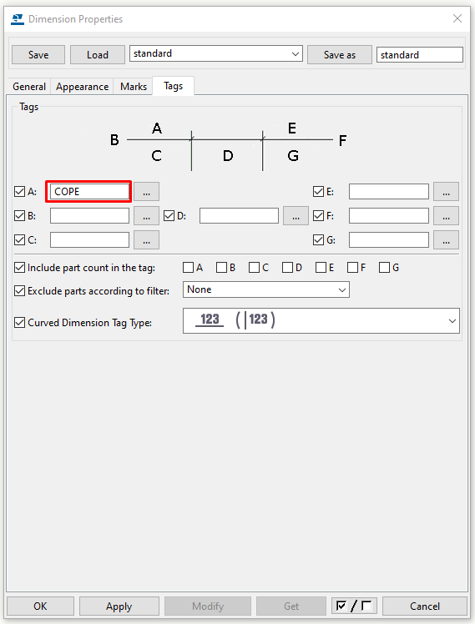Toggle the Curved Dimension Tag Type checkbox
Screen dimensions: 475x624
(x=19, y=322)
